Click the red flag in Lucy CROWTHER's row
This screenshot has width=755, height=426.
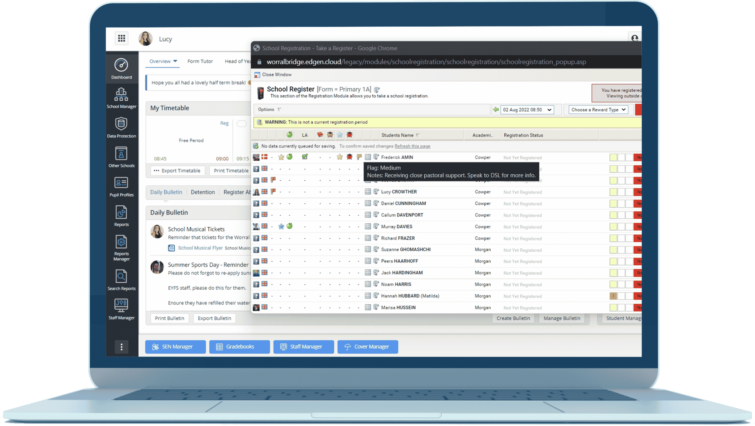point(273,192)
